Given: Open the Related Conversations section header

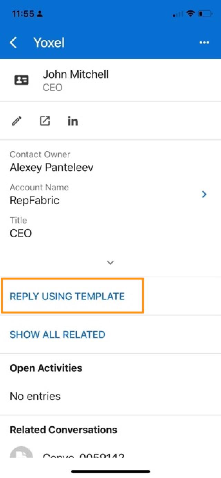Looking at the screenshot, I should tap(63, 430).
